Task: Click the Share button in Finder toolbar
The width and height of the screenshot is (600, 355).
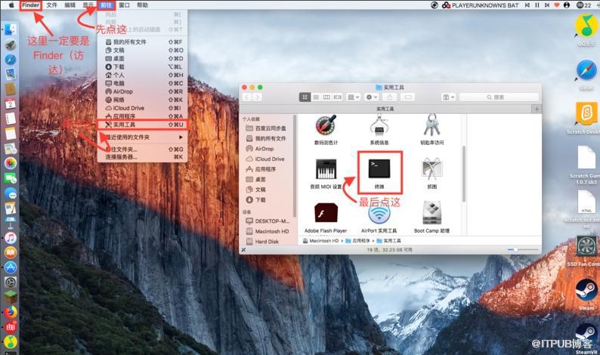Action: (x=389, y=97)
